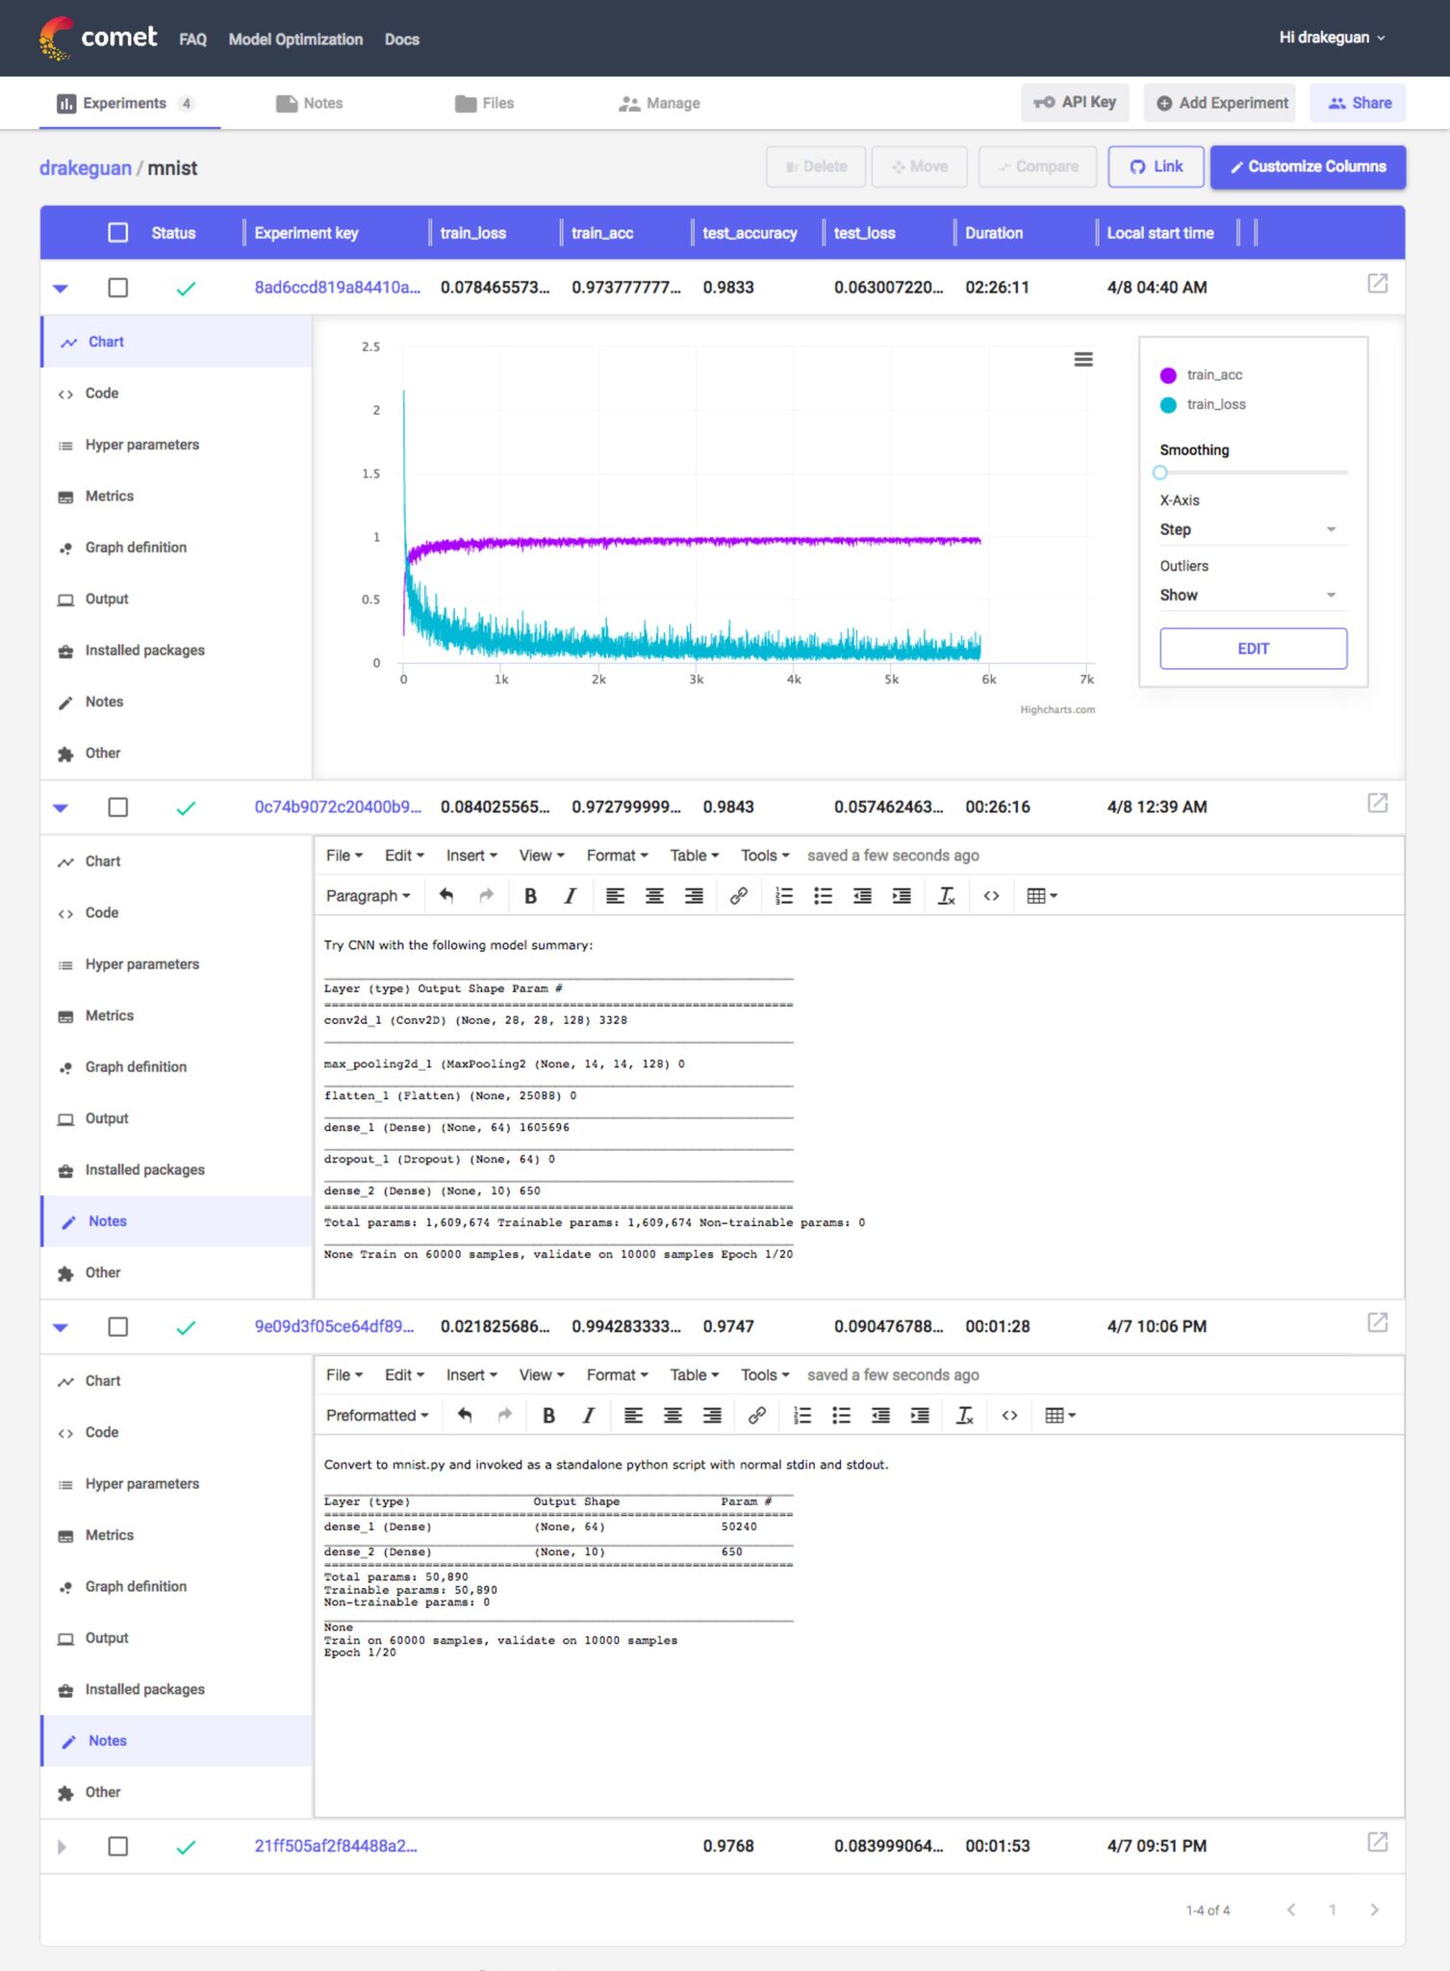1450x1971 pixels.
Task: Open Paragraph style dropdown in notes editor
Action: [368, 896]
